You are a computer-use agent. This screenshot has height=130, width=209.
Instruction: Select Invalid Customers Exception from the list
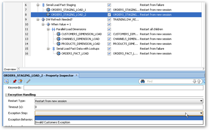point(119,122)
